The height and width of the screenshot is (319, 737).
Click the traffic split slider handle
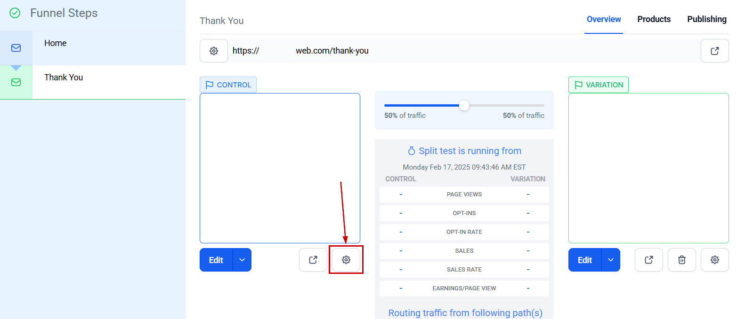[x=464, y=105]
